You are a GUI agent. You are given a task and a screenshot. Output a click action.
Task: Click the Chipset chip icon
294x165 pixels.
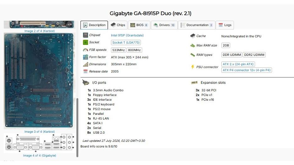click(x=86, y=35)
